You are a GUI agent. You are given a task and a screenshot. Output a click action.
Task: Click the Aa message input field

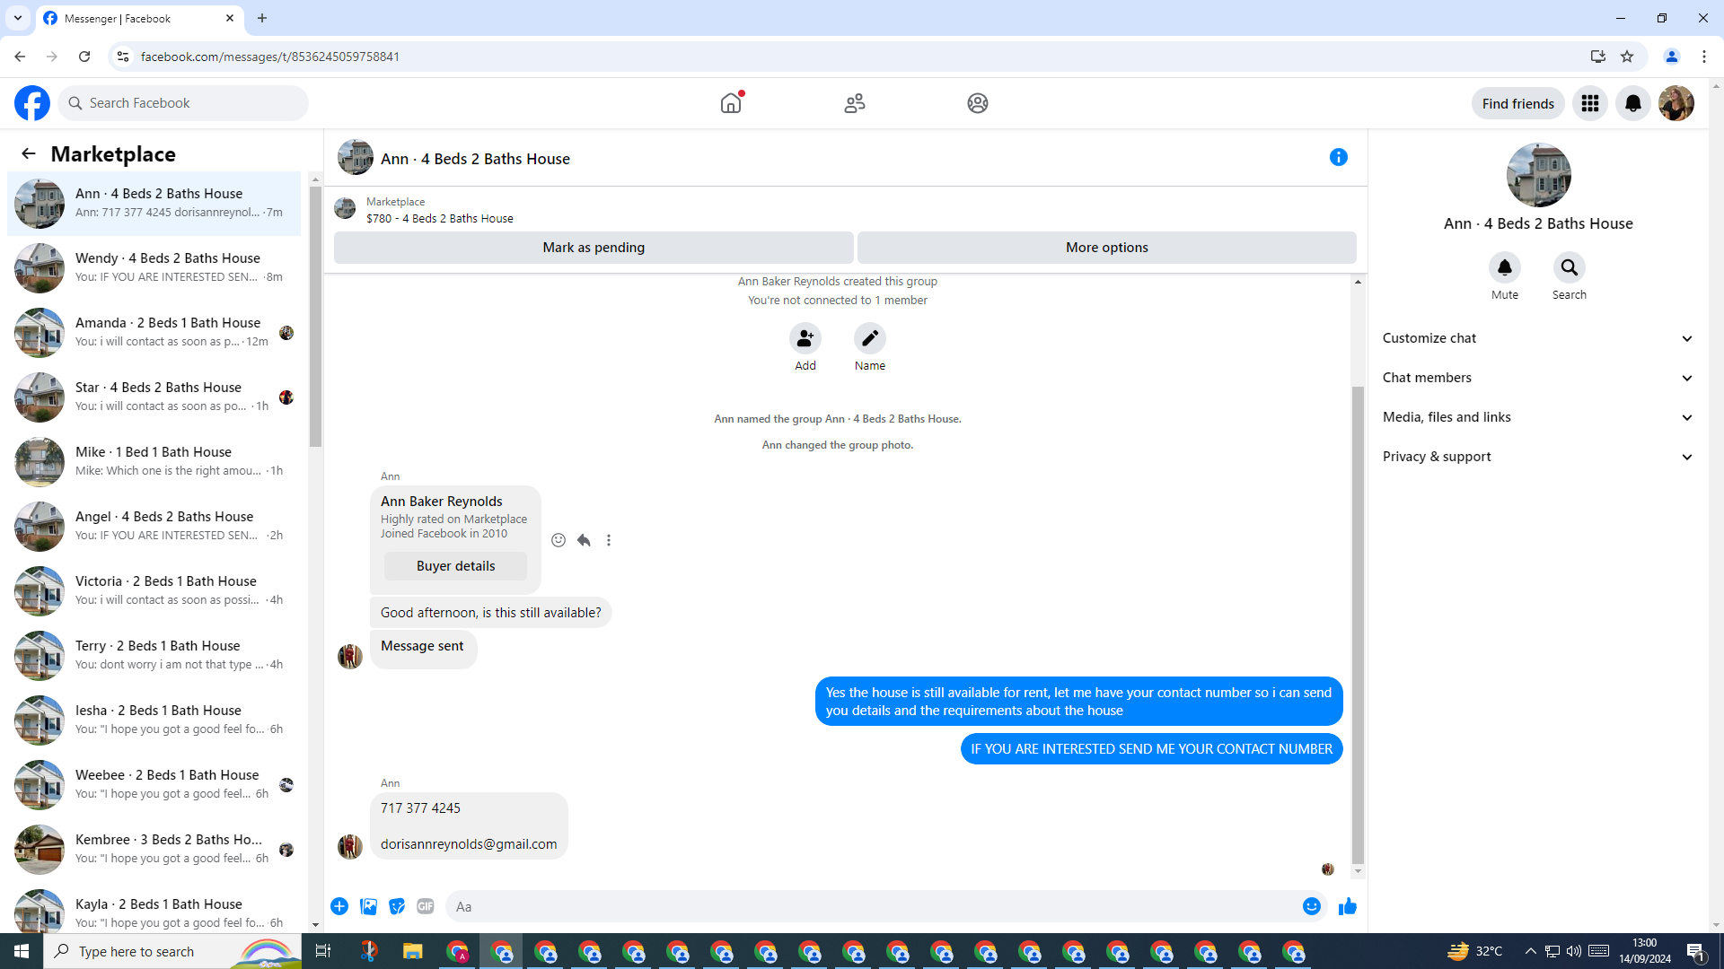click(x=871, y=907)
